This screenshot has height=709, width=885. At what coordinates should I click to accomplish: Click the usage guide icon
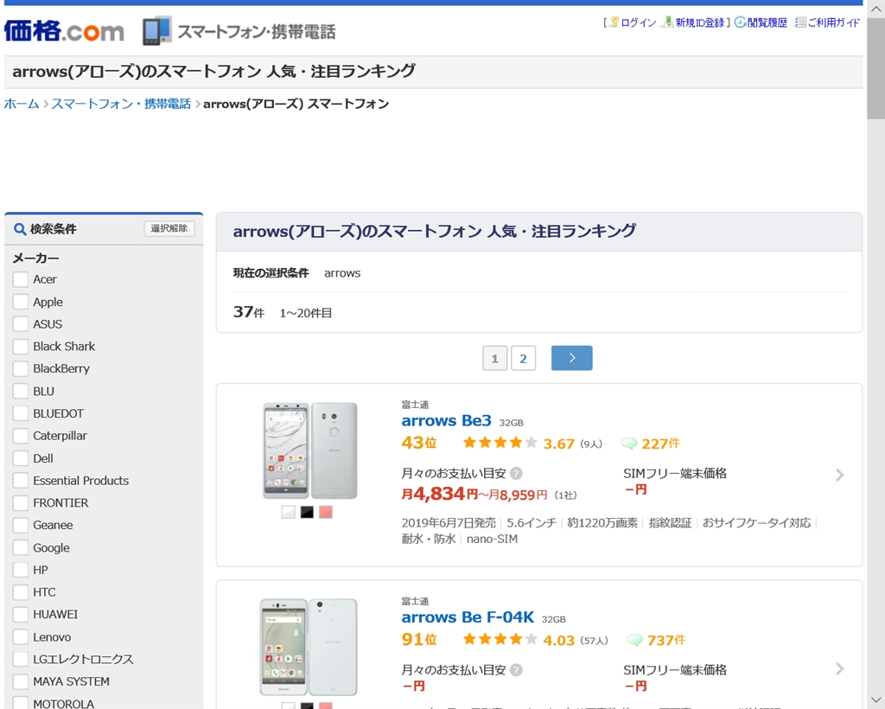[x=800, y=22]
